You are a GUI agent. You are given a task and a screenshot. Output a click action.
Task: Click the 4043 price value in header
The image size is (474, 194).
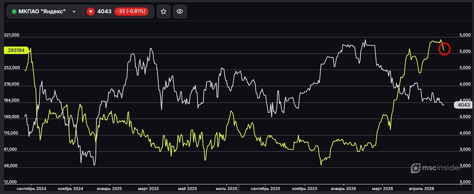coord(104,11)
